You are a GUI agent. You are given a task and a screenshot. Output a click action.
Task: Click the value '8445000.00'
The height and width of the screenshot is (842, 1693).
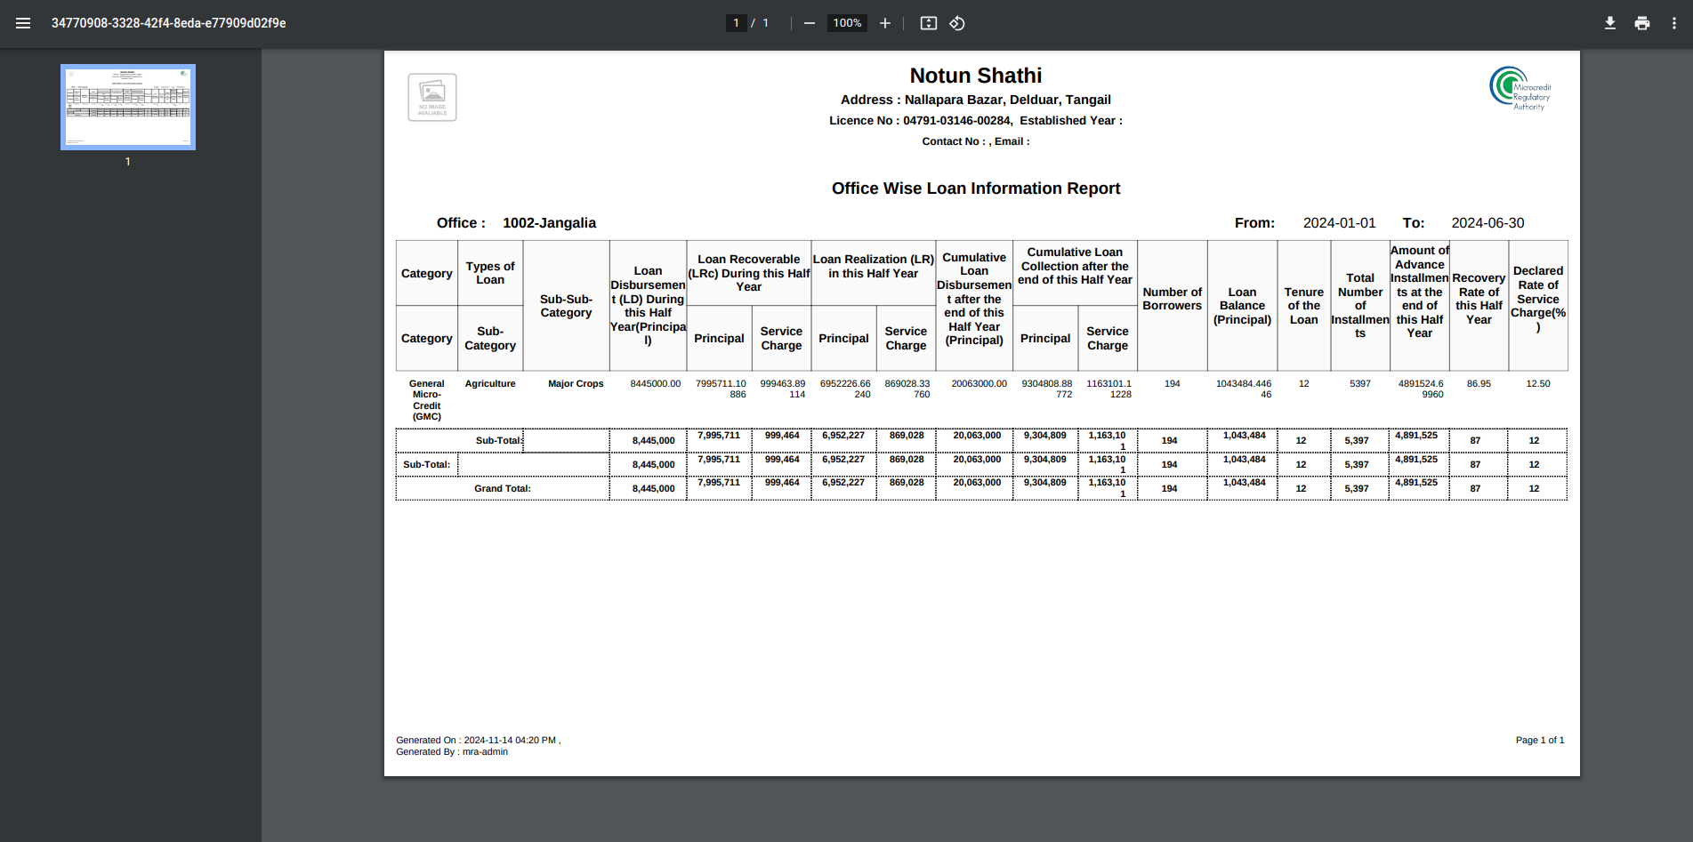(656, 384)
